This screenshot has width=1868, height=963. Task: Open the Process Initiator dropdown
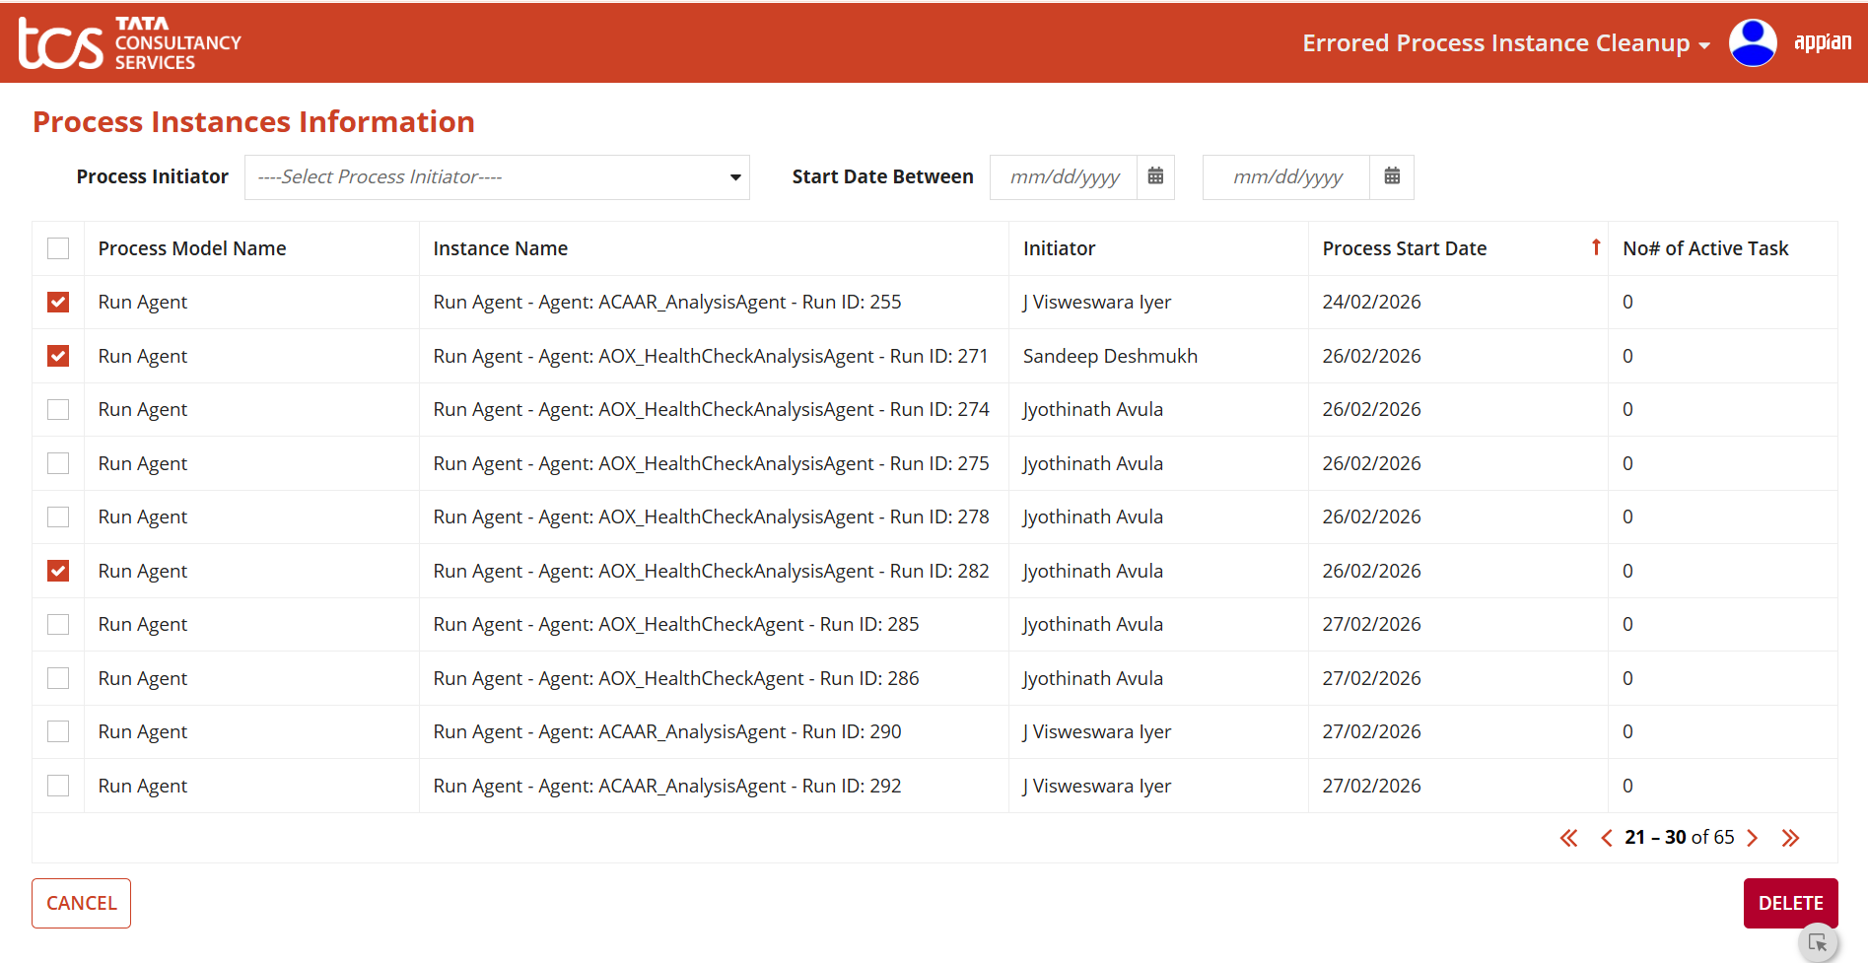(x=497, y=177)
